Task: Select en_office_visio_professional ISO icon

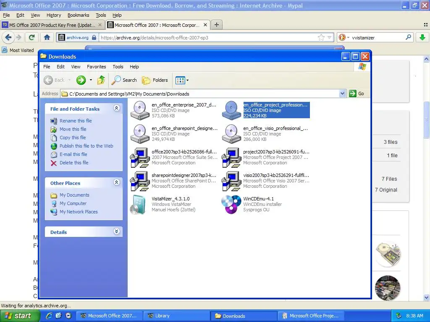Action: point(231,134)
